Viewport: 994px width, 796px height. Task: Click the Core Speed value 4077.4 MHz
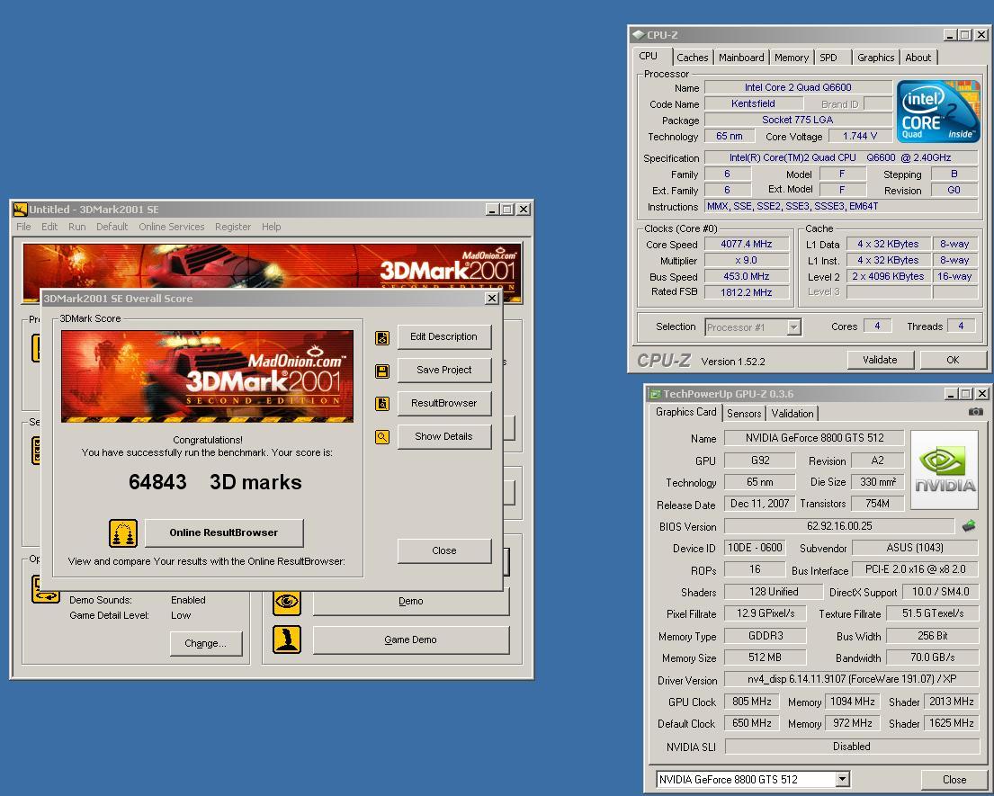point(746,244)
